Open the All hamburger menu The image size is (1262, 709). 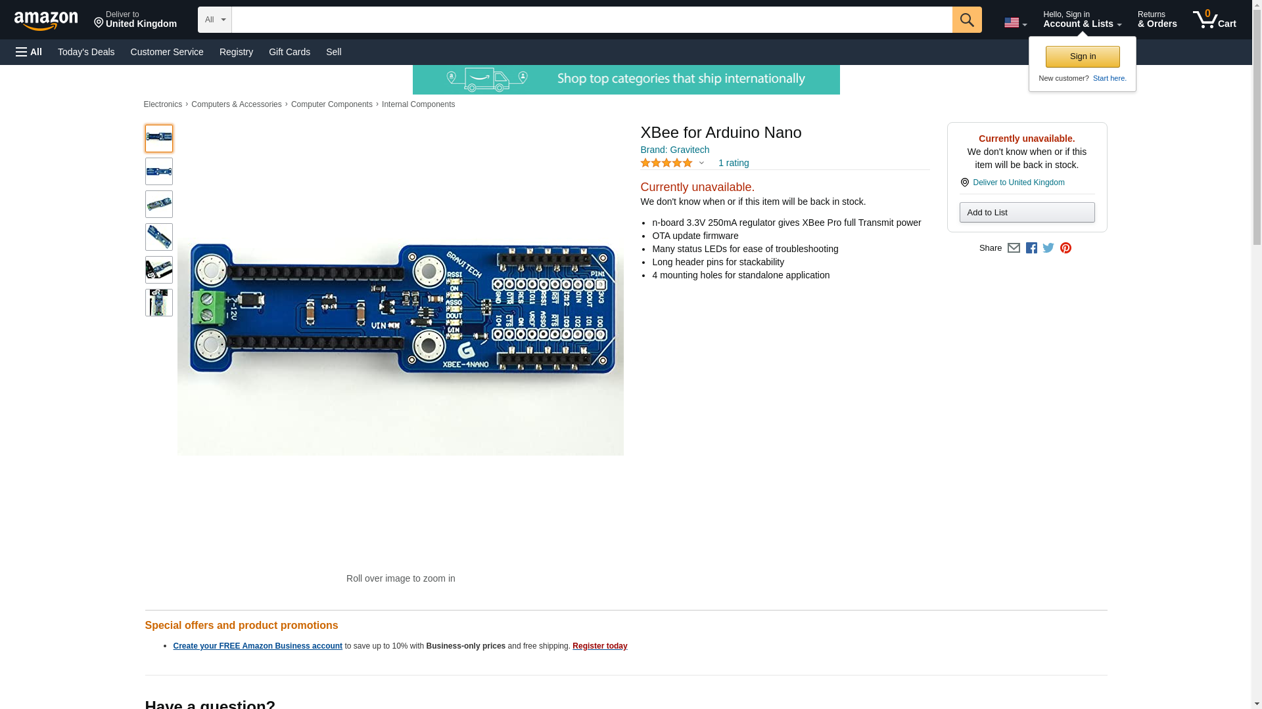pos(29,52)
